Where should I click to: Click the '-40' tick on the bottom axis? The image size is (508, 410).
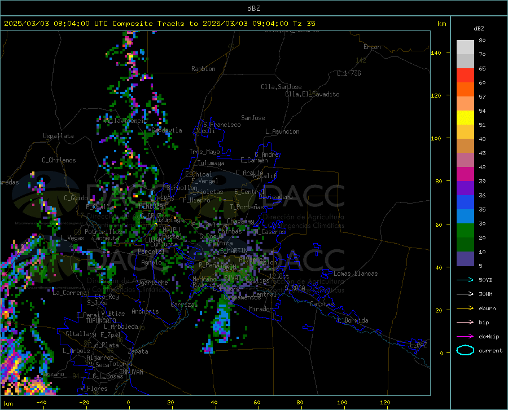[x=41, y=402]
